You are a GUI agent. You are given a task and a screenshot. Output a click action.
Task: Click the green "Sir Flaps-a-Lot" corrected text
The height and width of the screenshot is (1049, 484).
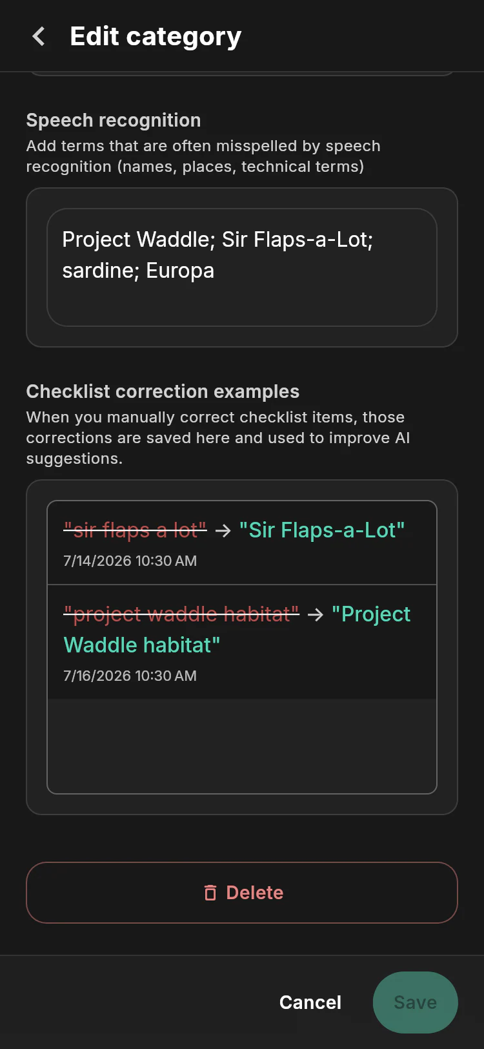click(x=322, y=530)
